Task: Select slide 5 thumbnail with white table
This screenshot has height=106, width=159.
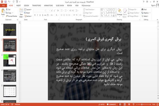Action: 10,91
